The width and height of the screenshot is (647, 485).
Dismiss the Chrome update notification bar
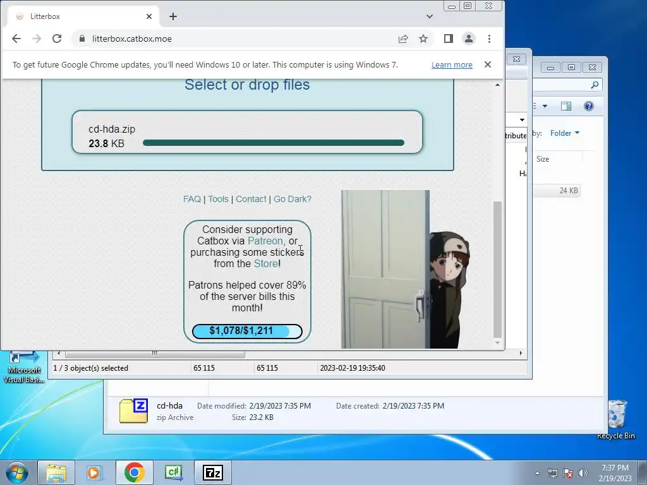[x=488, y=65]
